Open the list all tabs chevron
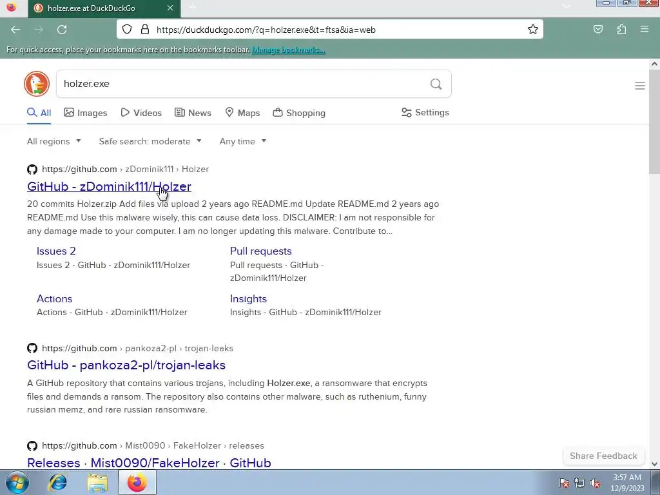Image resolution: width=660 pixels, height=495 pixels. coord(566,6)
